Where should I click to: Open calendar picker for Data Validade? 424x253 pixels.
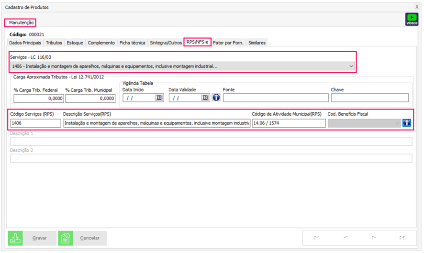point(205,98)
